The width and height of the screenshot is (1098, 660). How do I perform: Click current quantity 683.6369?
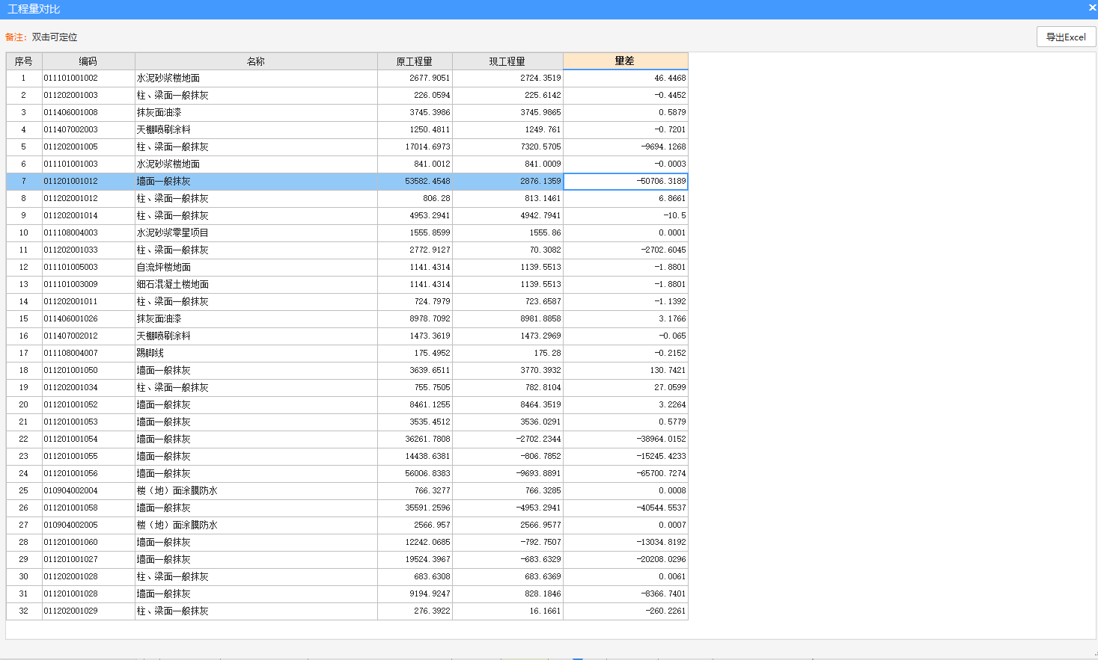point(507,576)
